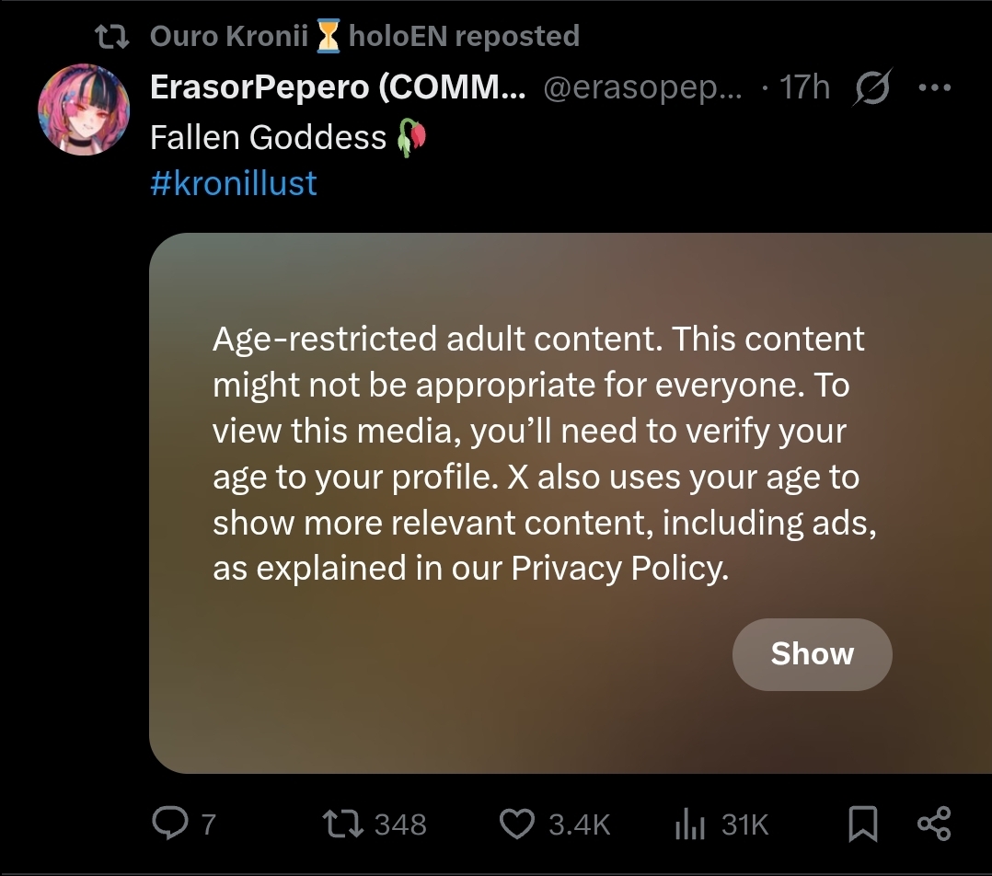Click the Grok slashed-circle icon
The image size is (992, 876).
pyautogui.click(x=871, y=86)
